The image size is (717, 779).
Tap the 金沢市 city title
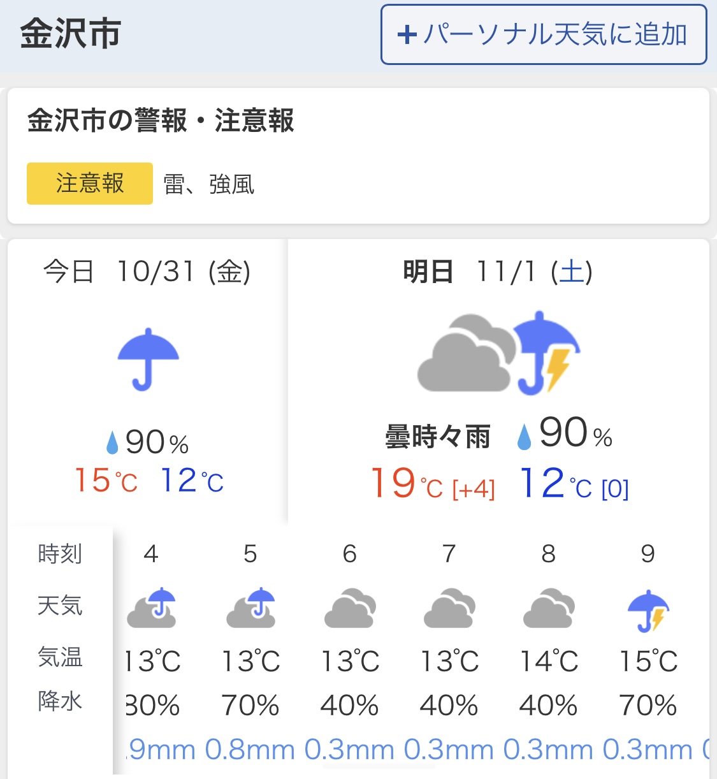click(71, 34)
